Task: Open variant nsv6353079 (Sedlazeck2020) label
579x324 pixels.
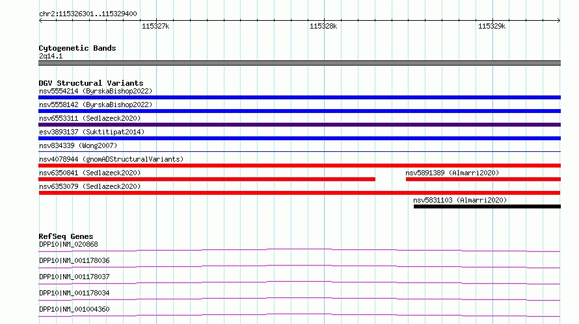Action: click(x=90, y=186)
